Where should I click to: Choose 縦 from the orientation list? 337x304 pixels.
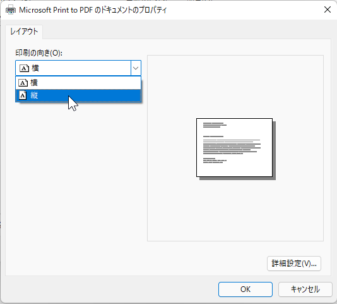pos(78,95)
